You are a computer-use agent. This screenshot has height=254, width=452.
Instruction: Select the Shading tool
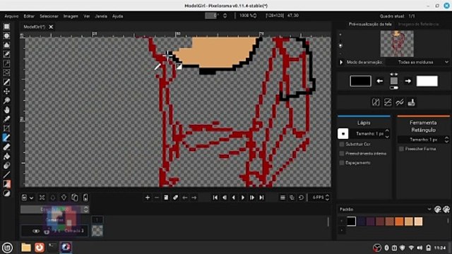coord(6,165)
